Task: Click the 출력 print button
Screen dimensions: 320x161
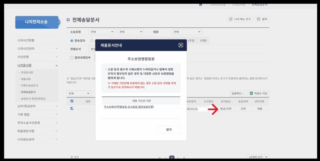Action: (x=262, y=19)
